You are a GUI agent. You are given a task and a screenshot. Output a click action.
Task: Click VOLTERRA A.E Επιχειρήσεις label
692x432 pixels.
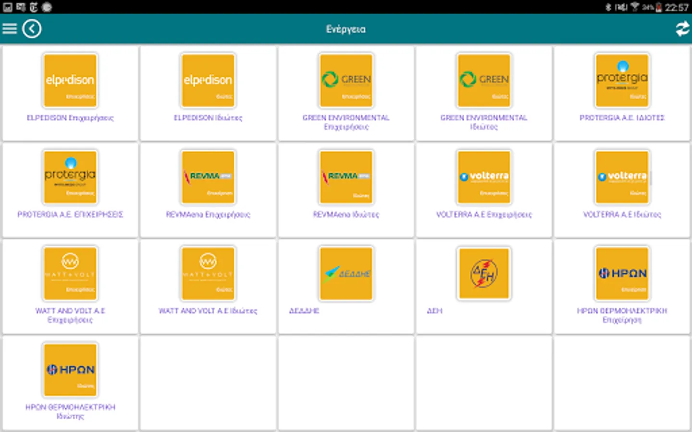click(484, 215)
